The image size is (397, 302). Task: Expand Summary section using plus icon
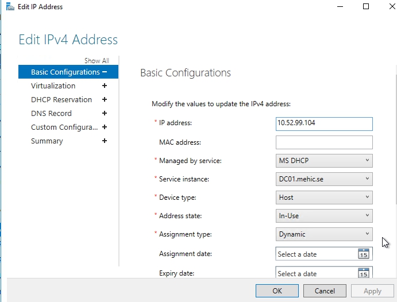point(105,141)
